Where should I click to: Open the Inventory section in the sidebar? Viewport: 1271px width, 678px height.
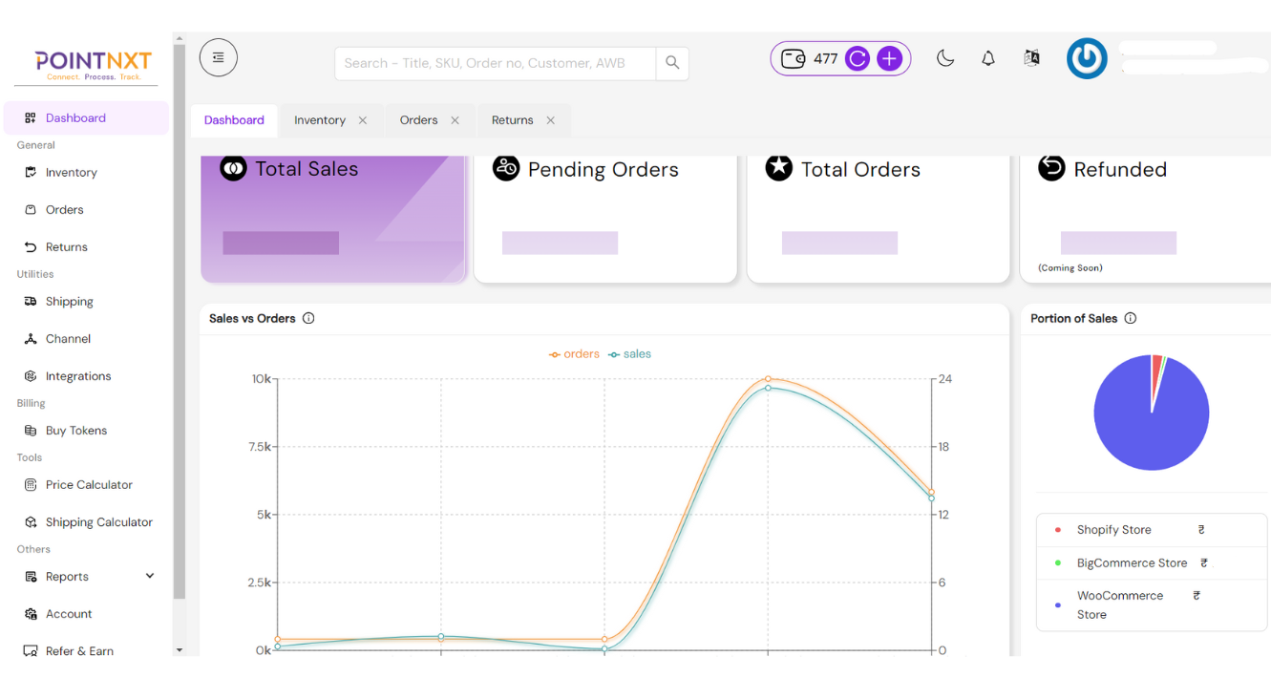pyautogui.click(x=72, y=172)
